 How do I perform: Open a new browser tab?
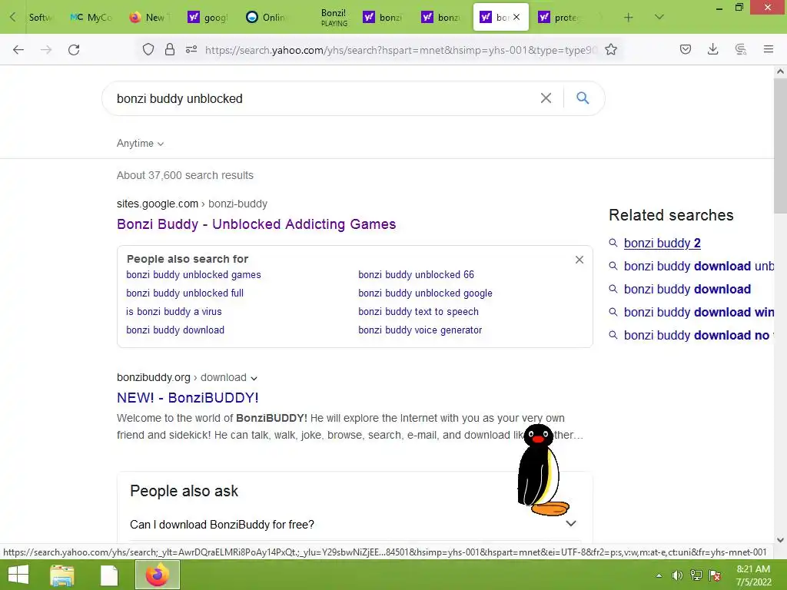point(629,18)
